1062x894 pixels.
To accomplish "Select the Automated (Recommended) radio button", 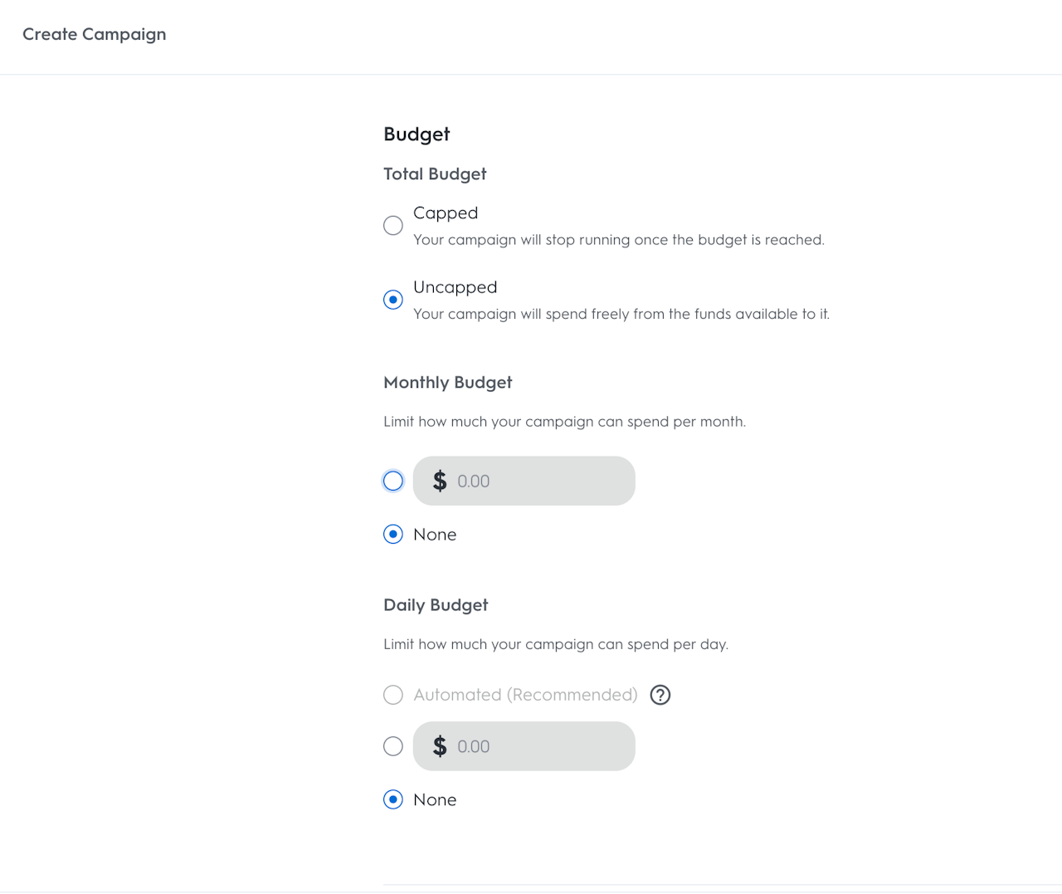I will [393, 695].
